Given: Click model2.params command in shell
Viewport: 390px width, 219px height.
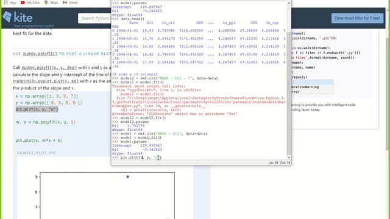Looking at the screenshot, I should [135, 122].
